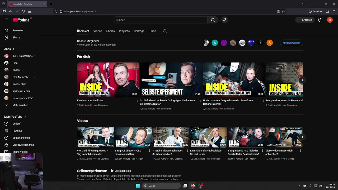Screen dimensions: 338x190
Task: Click the Windows taskbar Suche box
Action: [161, 186]
